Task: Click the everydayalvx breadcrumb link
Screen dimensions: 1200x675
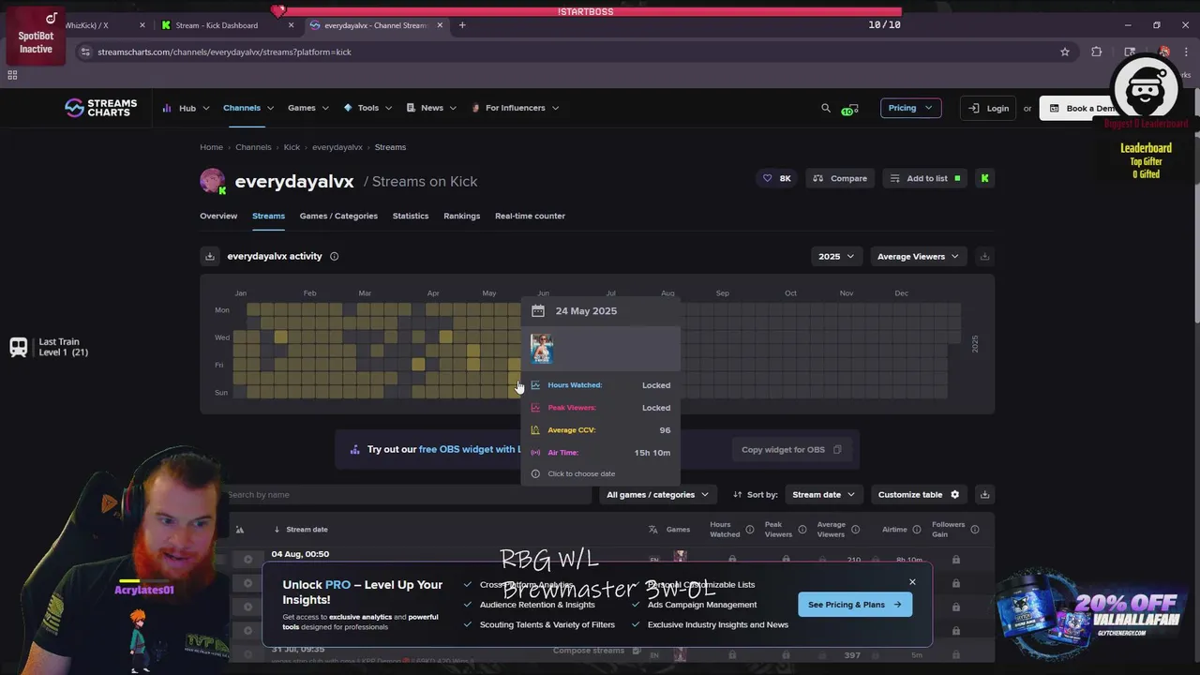Action: [x=337, y=147]
